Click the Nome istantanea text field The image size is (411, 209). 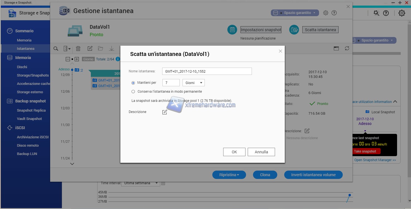point(207,71)
